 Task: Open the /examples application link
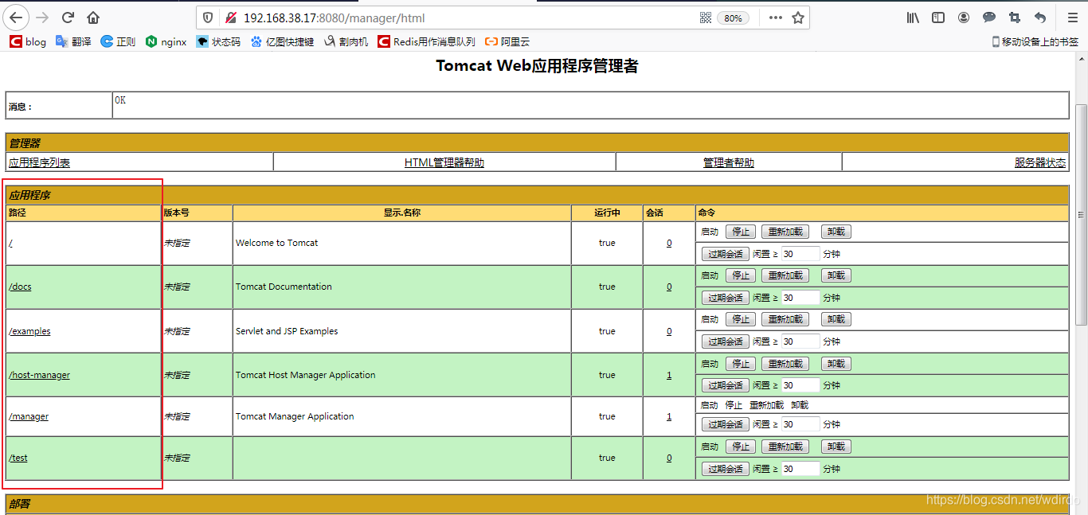(x=29, y=331)
